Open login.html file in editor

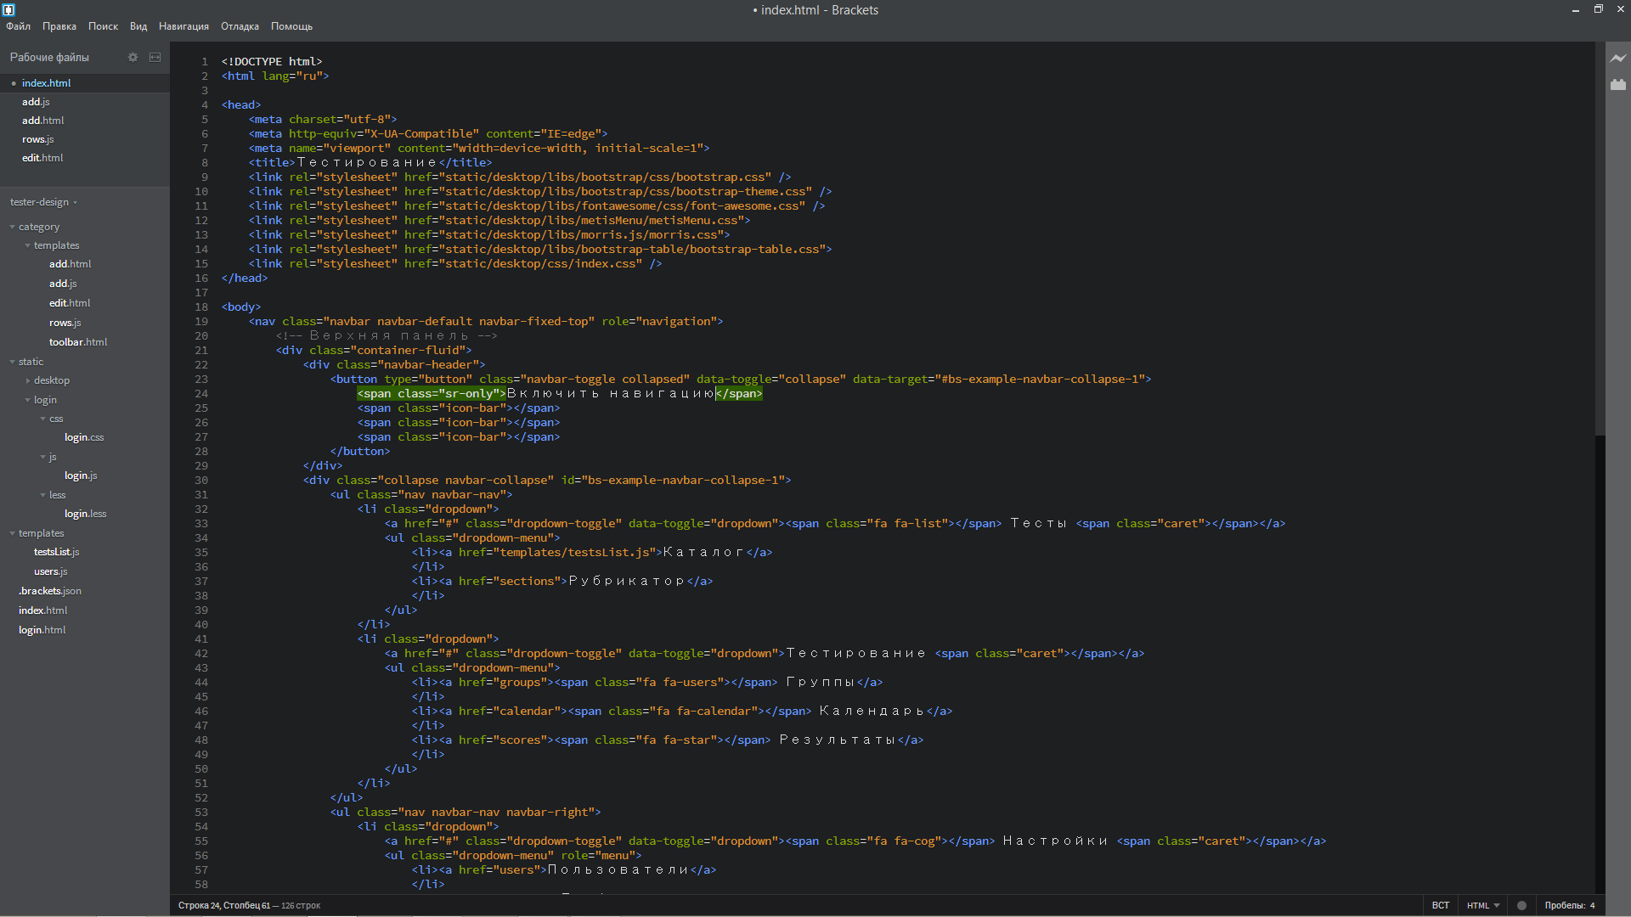(x=42, y=629)
